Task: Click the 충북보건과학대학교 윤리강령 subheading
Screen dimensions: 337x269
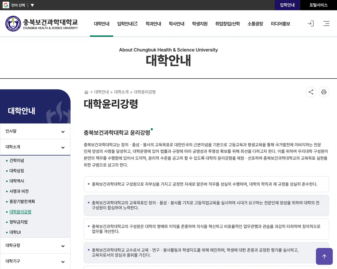Action: pyautogui.click(x=117, y=133)
